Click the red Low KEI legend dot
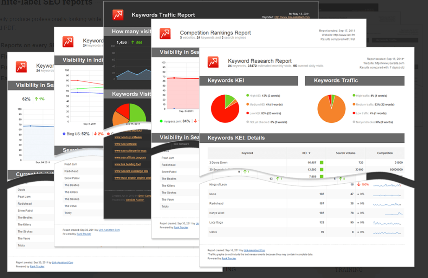This screenshot has height=278, width=428. [247, 113]
